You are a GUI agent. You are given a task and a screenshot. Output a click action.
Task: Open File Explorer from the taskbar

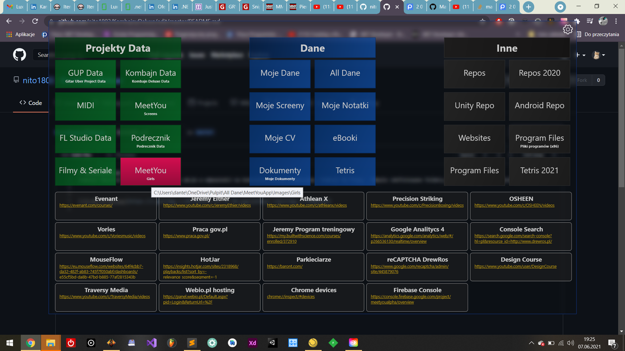(50, 343)
